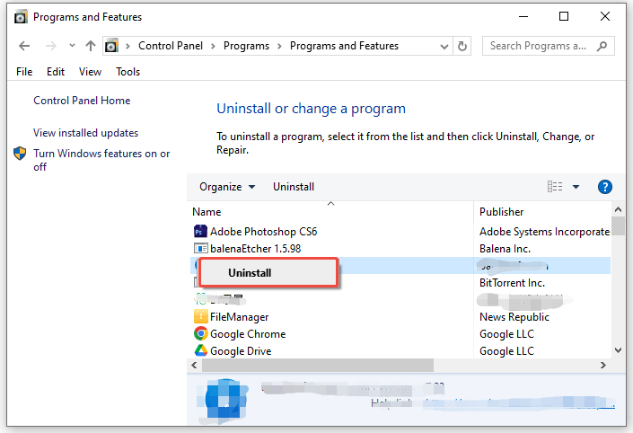633x433 pixels.
Task: Select balenaEtcher 1.5.98 entry
Action: [256, 249]
